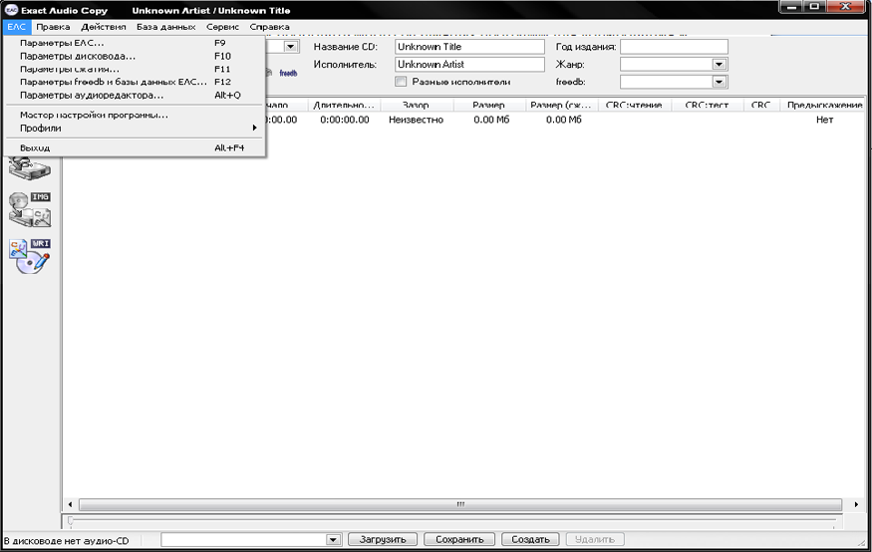Click the horizontal scrollbar thumb
The image size is (872, 552).
click(460, 505)
